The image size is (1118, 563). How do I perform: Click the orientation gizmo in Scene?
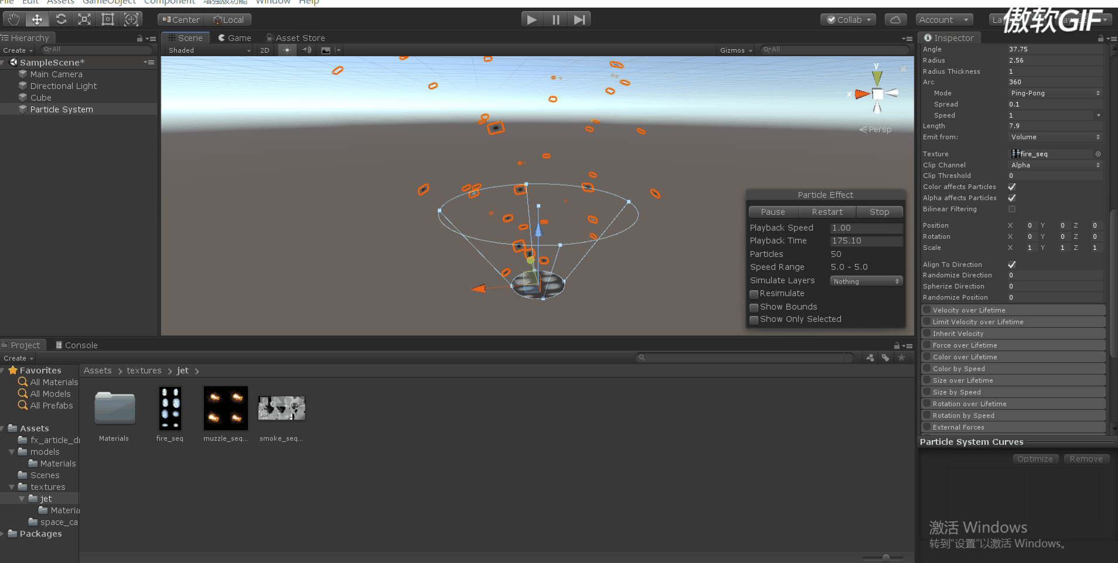(x=877, y=93)
